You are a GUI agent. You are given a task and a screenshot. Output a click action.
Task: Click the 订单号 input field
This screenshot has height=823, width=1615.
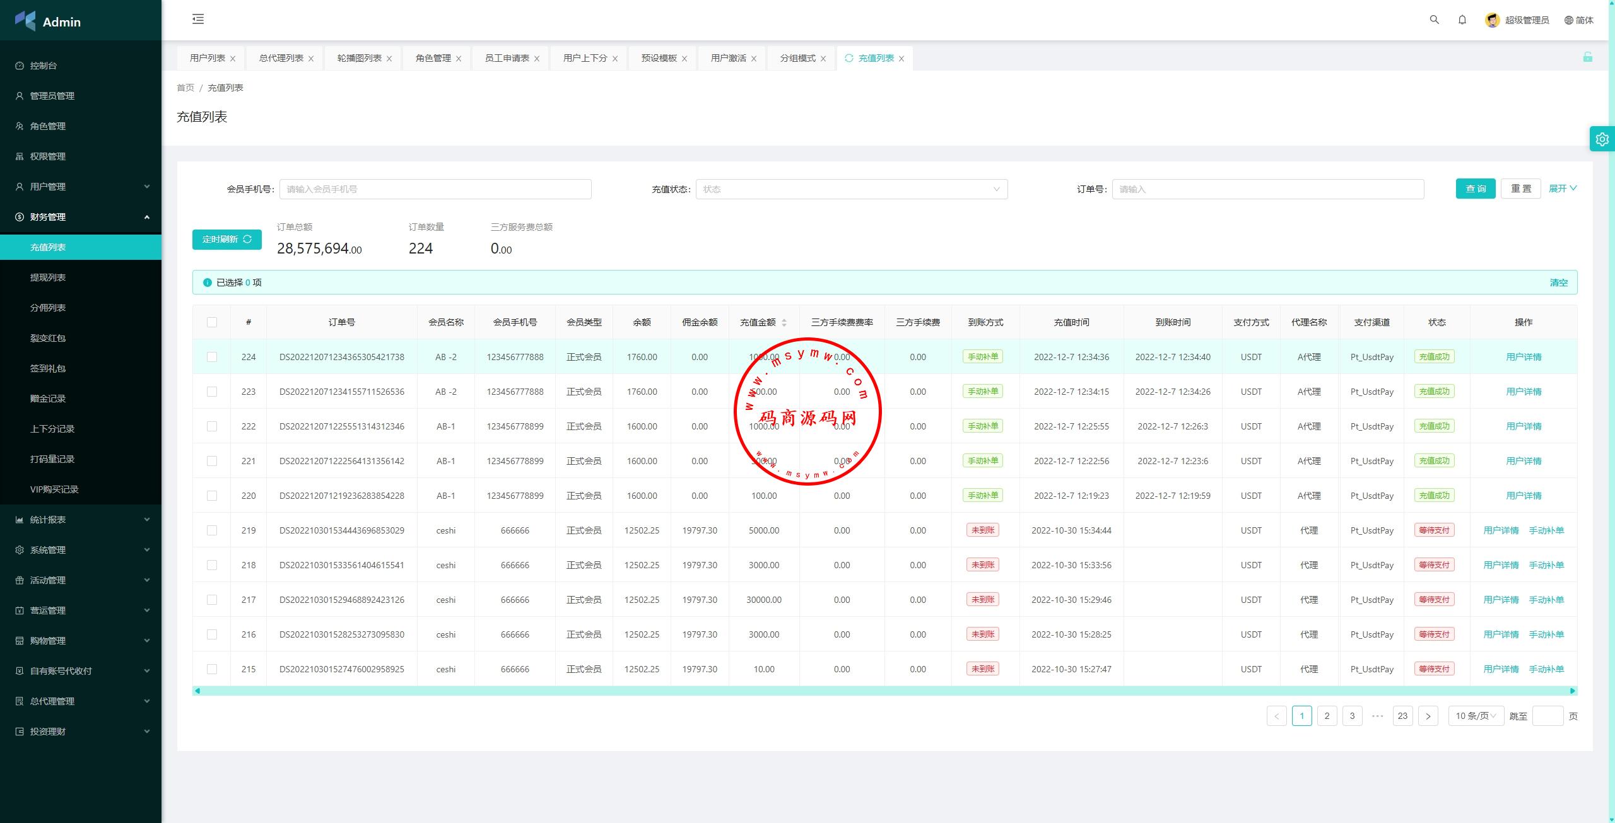[1268, 189]
